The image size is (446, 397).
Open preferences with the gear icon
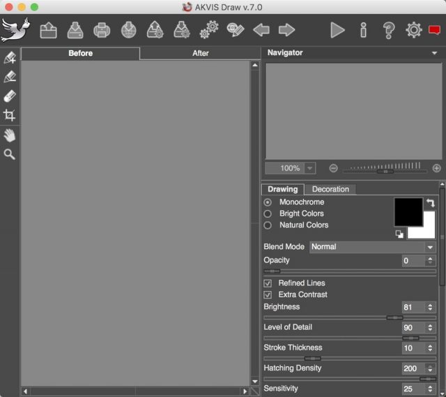coord(414,29)
